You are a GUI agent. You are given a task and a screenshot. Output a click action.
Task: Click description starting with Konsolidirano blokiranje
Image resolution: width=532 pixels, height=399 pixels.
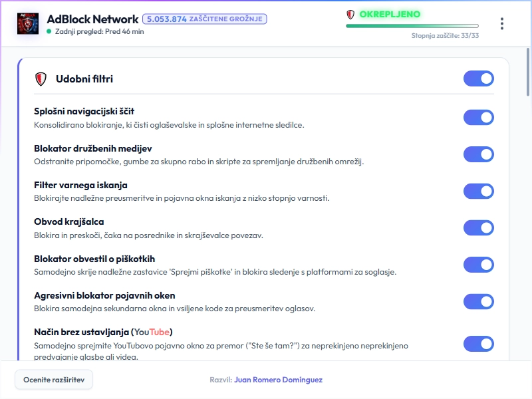(x=169, y=125)
